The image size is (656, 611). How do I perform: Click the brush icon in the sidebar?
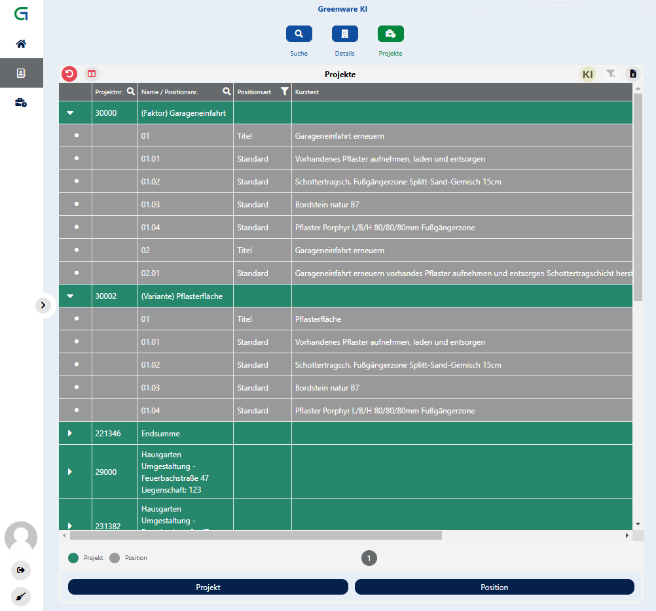pyautogui.click(x=21, y=597)
